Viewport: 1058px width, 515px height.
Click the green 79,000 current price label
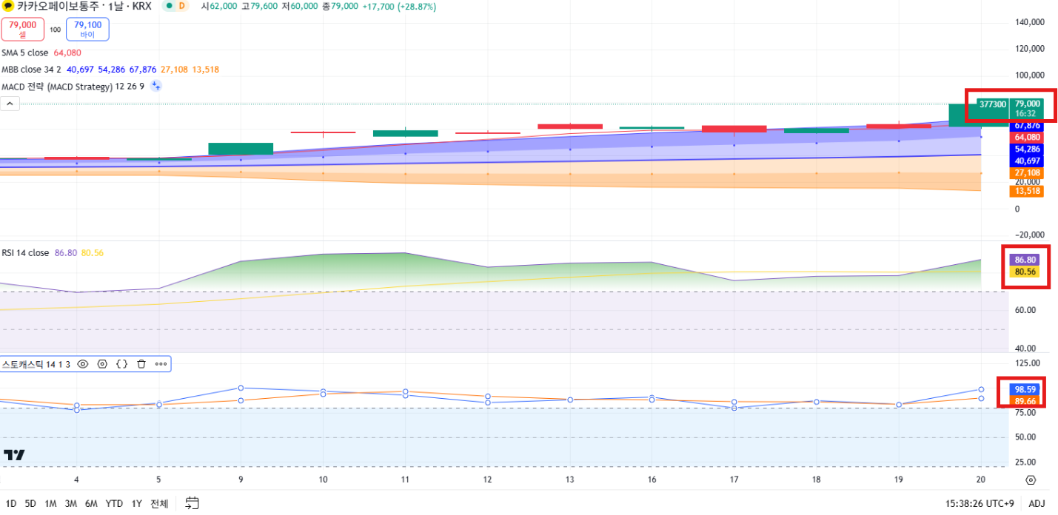pos(1028,108)
